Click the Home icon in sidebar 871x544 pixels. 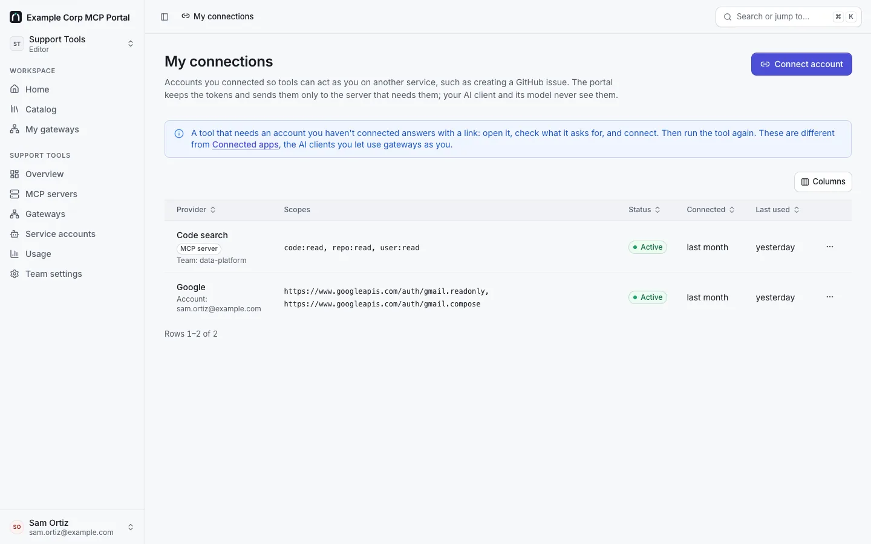[x=15, y=89]
